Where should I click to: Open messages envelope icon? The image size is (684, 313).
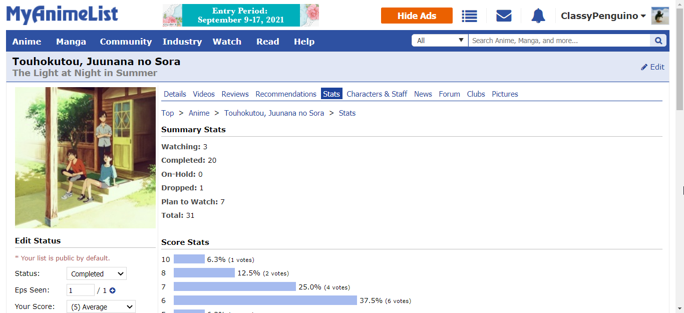[x=504, y=16]
